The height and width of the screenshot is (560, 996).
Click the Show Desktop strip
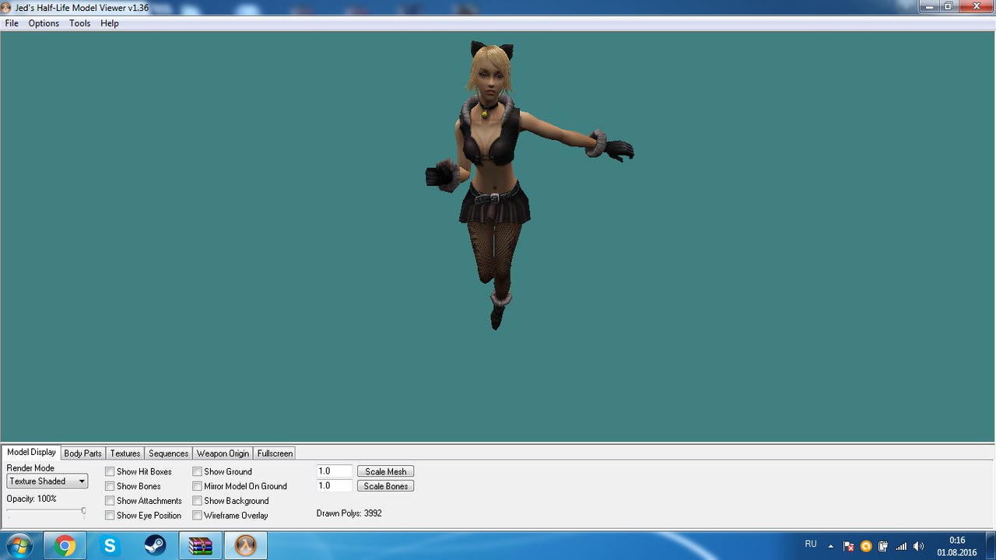(x=991, y=546)
